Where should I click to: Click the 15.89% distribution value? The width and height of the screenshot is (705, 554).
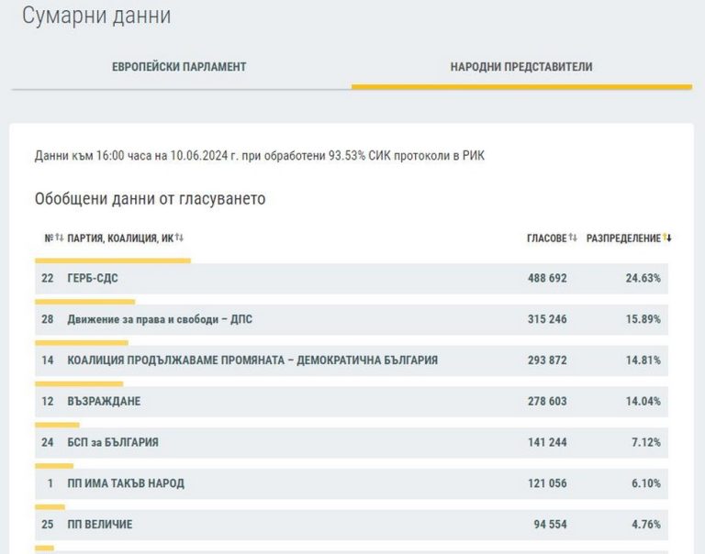tap(643, 319)
